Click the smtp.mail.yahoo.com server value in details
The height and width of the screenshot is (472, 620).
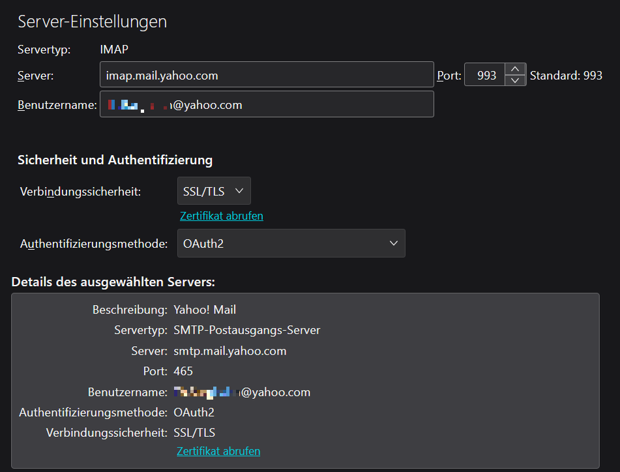click(230, 351)
